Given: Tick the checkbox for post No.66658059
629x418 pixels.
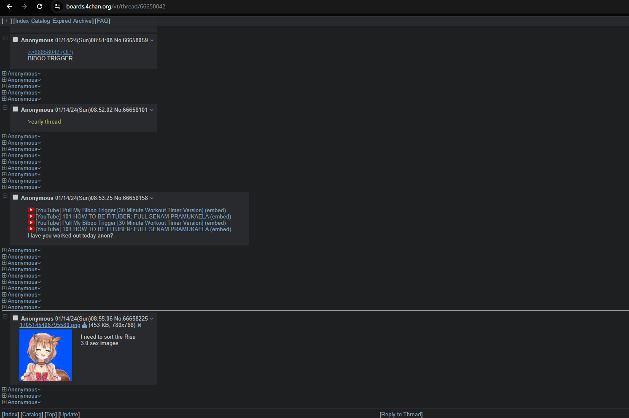Looking at the screenshot, I should coord(16,40).
